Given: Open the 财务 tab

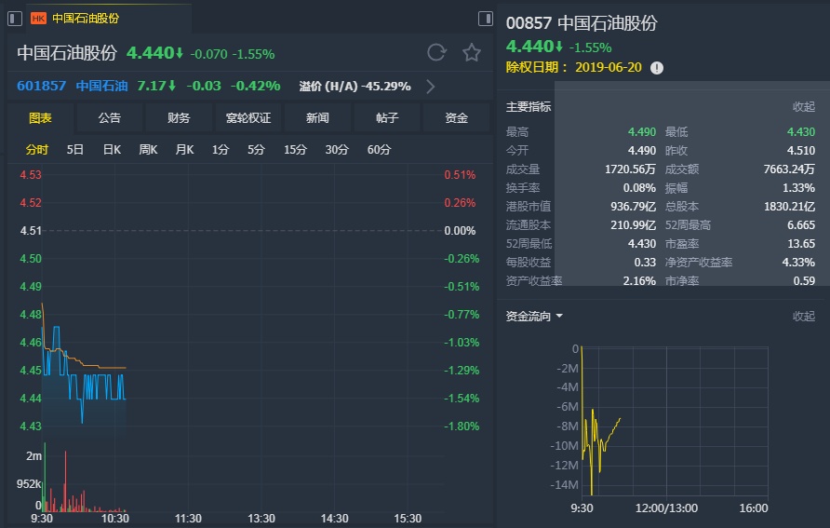Looking at the screenshot, I should [179, 117].
